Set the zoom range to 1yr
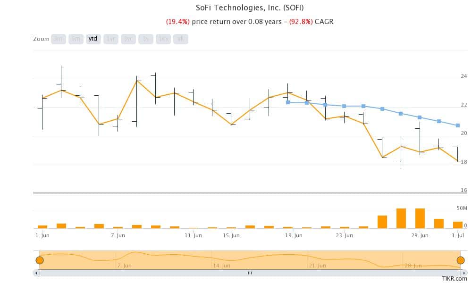472x283 pixels. (x=111, y=39)
